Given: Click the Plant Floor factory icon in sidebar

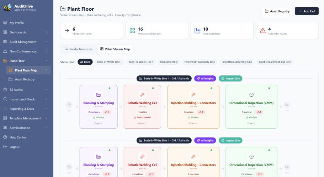Looking at the screenshot, I should (x=5, y=60).
